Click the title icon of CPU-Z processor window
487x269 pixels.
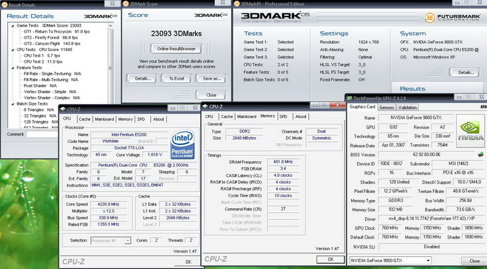pyautogui.click(x=63, y=109)
